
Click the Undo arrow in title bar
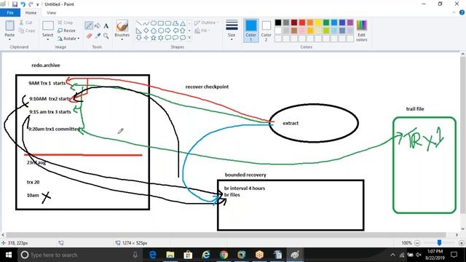click(x=23, y=4)
